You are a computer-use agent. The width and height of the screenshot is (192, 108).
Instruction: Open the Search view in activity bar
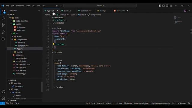click(3, 18)
